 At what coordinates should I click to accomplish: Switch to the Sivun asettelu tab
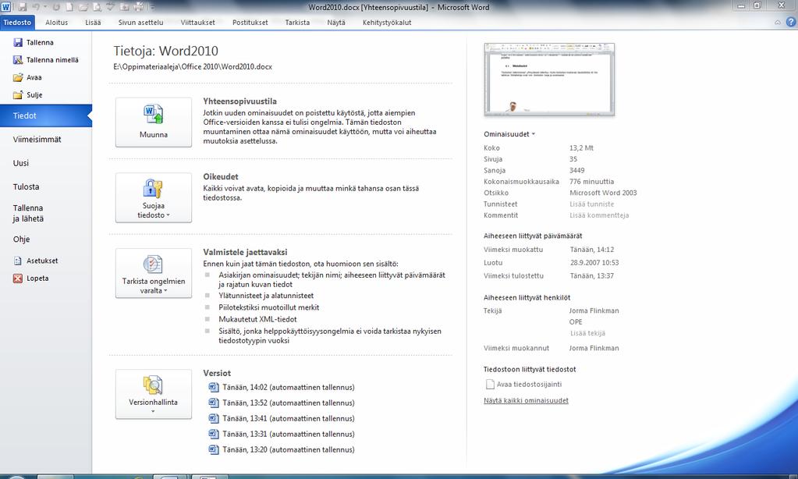click(141, 23)
